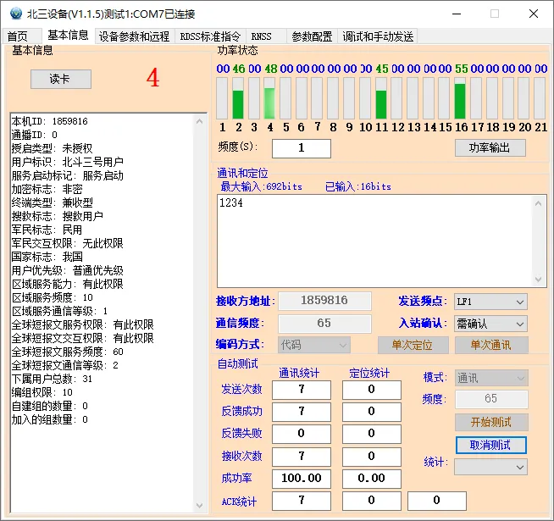Image resolution: width=554 pixels, height=521 pixels.
Task: Click the 单次通讯 button
Action: point(490,345)
